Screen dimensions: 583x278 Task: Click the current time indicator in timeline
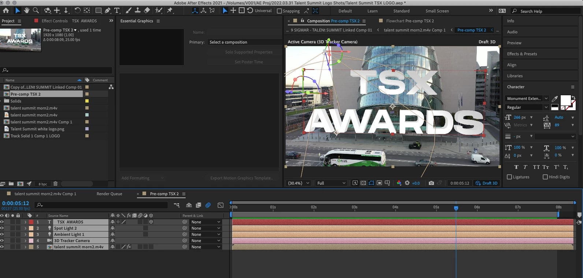pos(456,208)
